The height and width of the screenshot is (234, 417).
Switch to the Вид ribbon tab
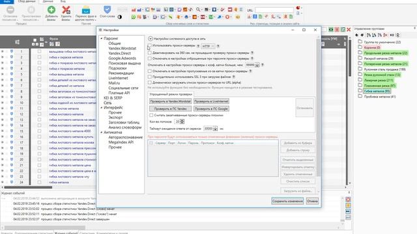click(63, 1)
